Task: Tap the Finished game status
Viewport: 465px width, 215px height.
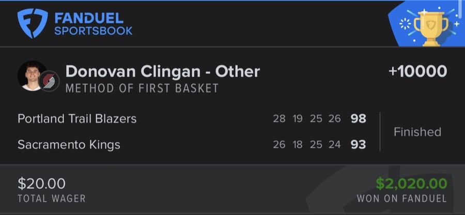Action: [417, 132]
